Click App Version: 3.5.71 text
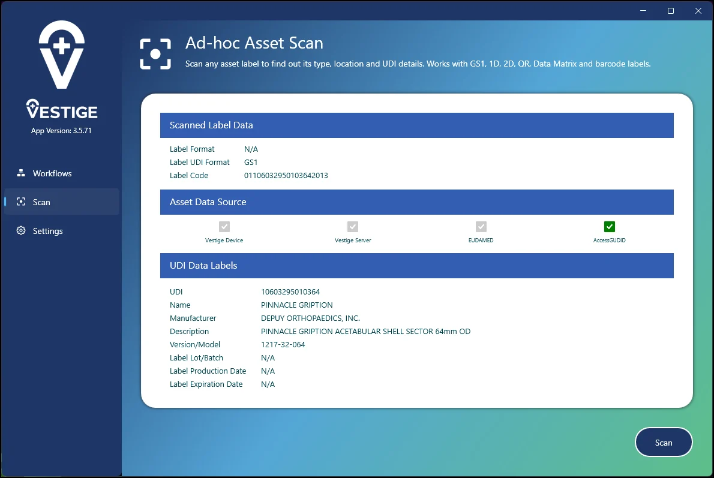714x478 pixels. pos(61,131)
